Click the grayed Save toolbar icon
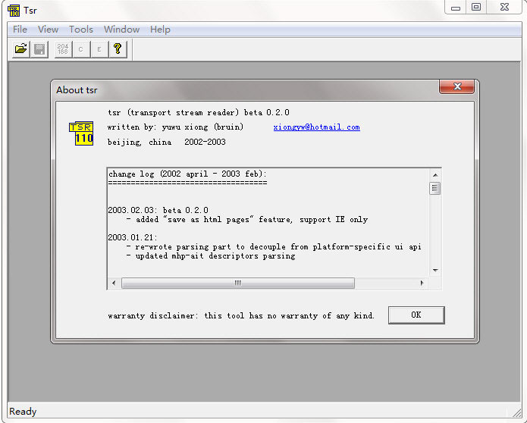The height and width of the screenshot is (423, 527). pos(39,49)
